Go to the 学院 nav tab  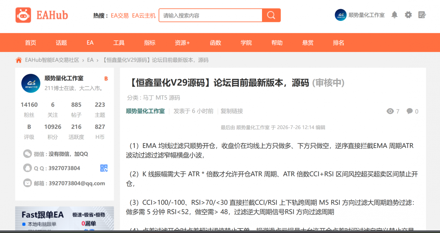pyautogui.click(x=246, y=42)
